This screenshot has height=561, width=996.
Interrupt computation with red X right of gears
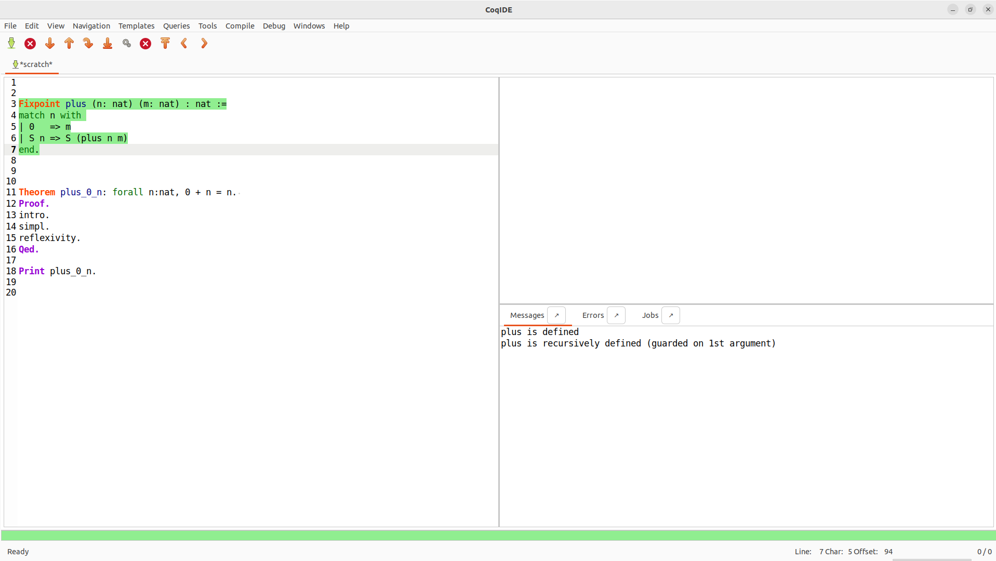tap(145, 44)
